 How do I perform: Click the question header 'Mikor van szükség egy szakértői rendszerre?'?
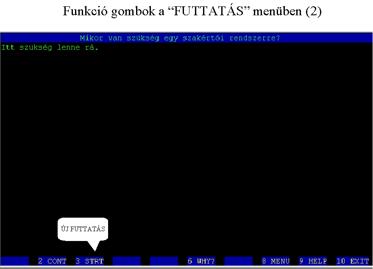pyautogui.click(x=180, y=38)
